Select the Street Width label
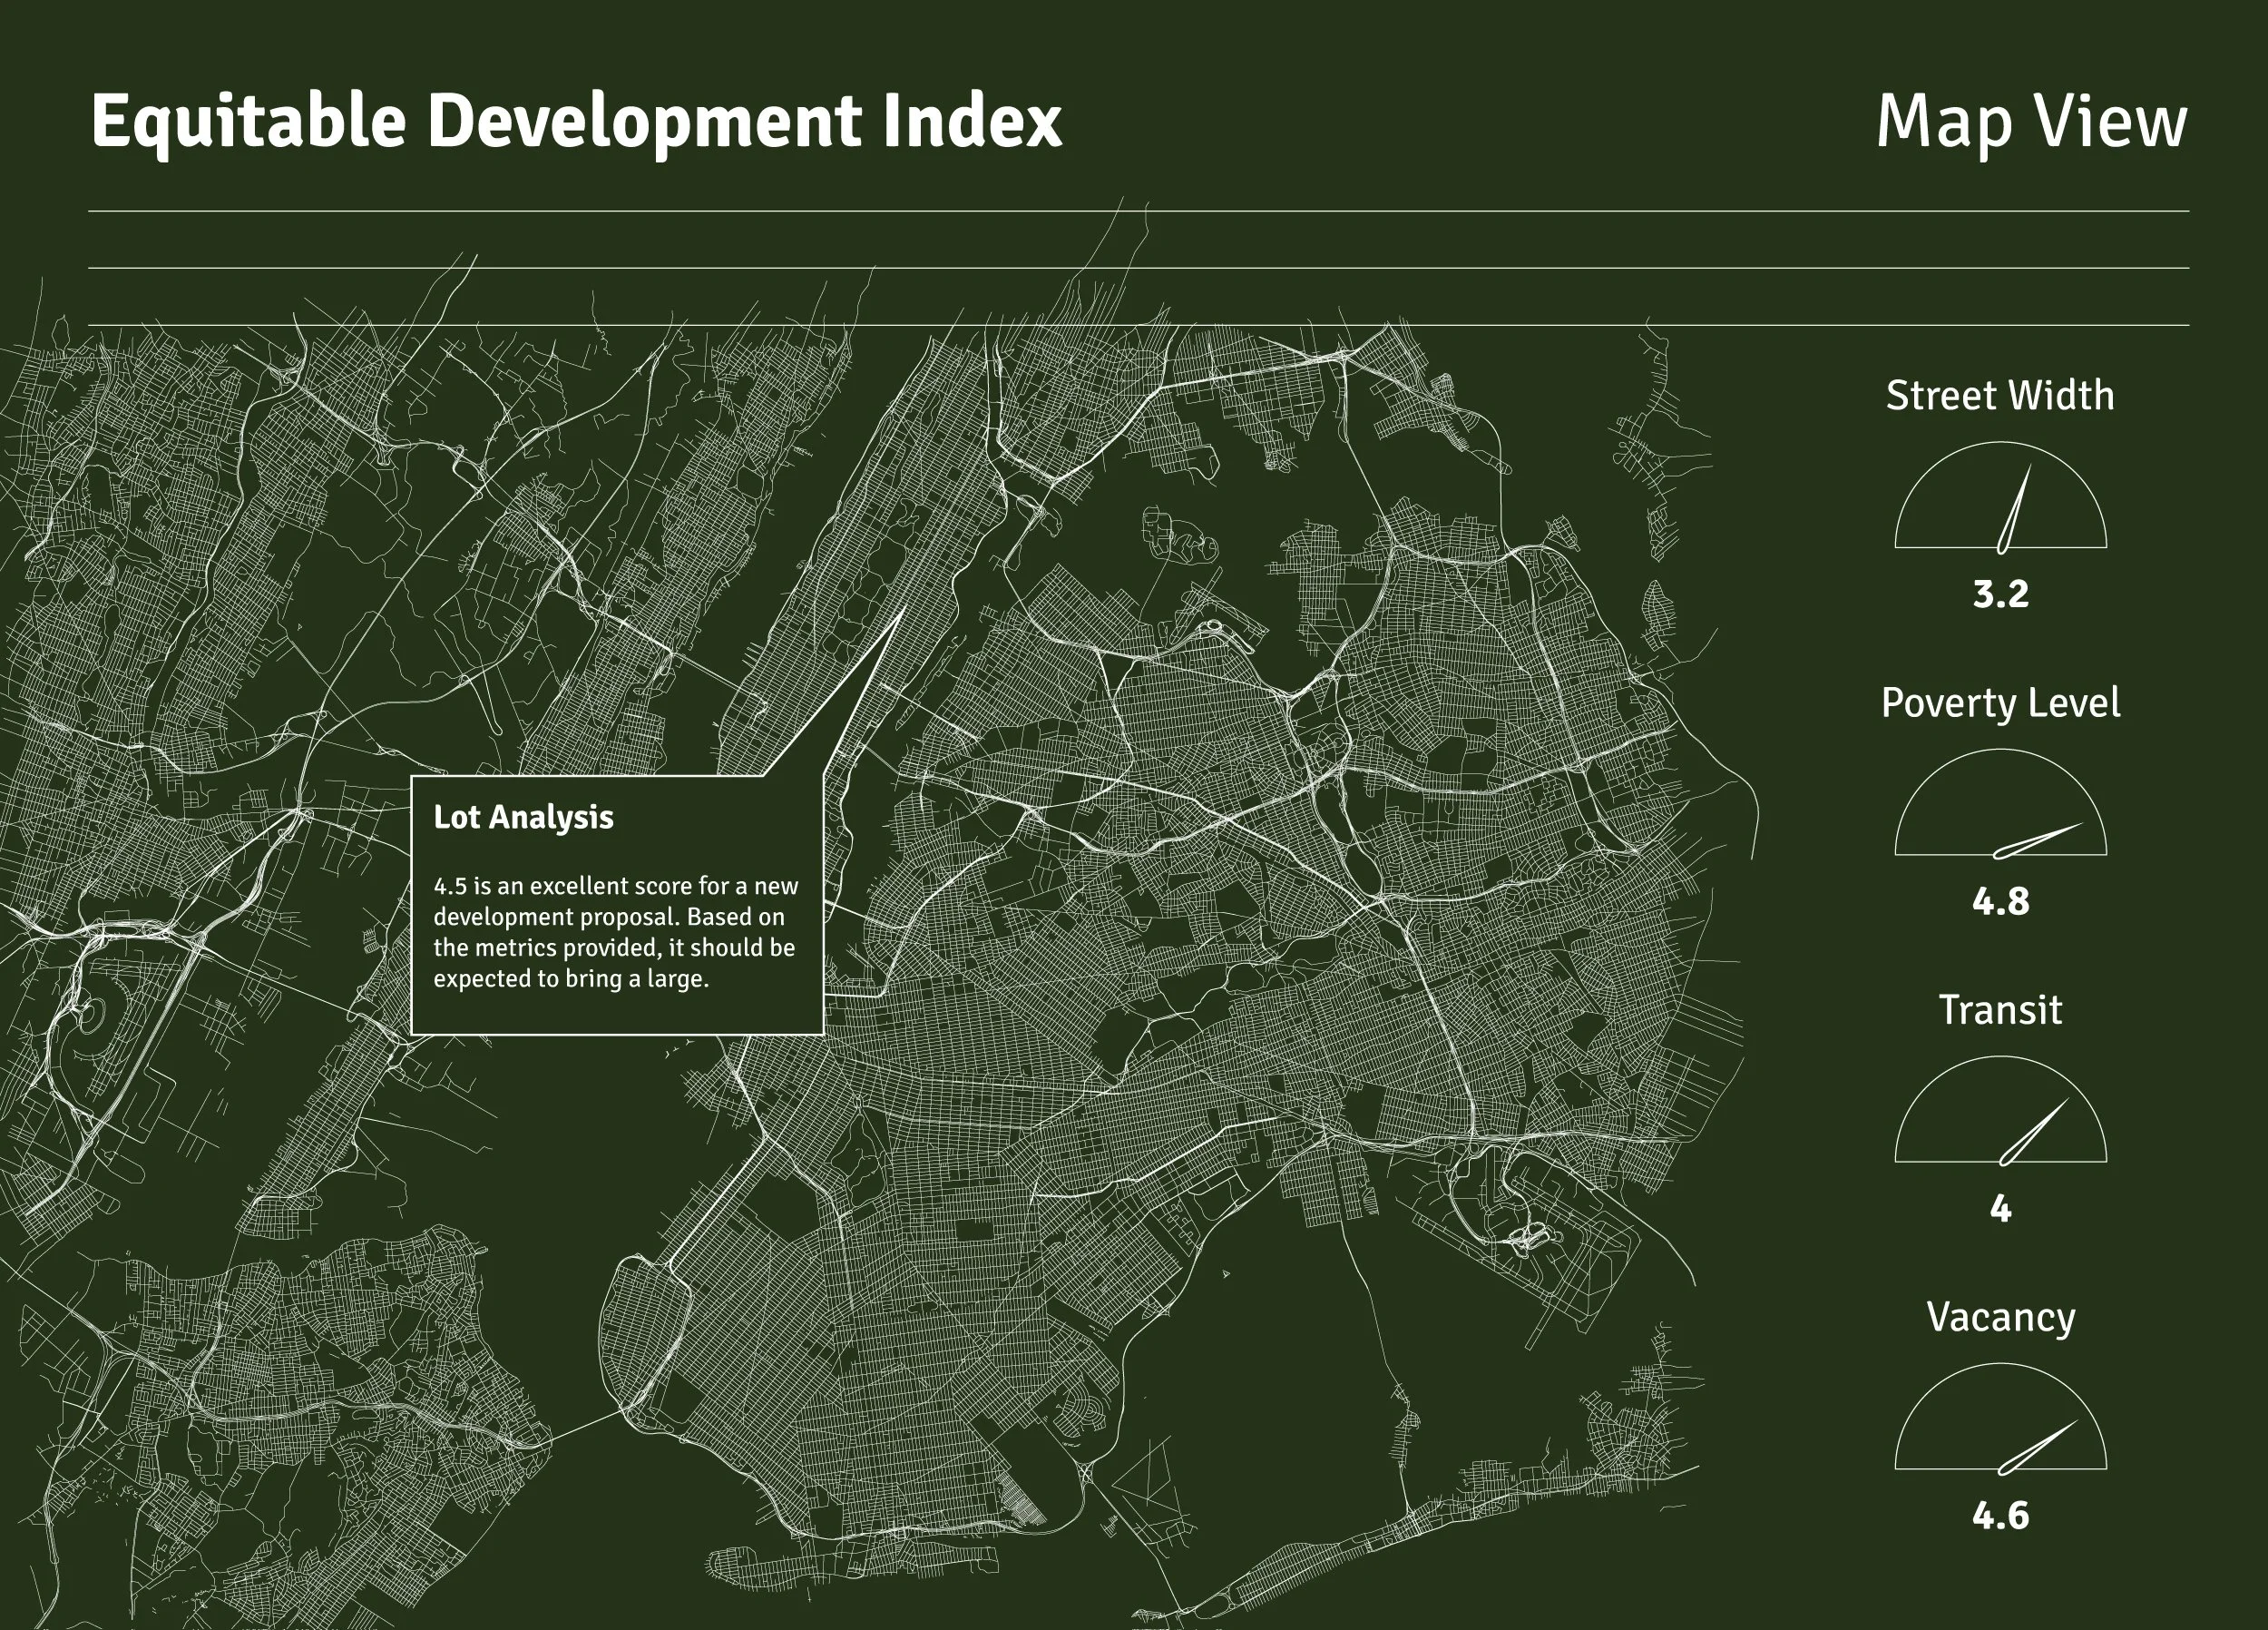The width and height of the screenshot is (2268, 1630). point(2000,395)
